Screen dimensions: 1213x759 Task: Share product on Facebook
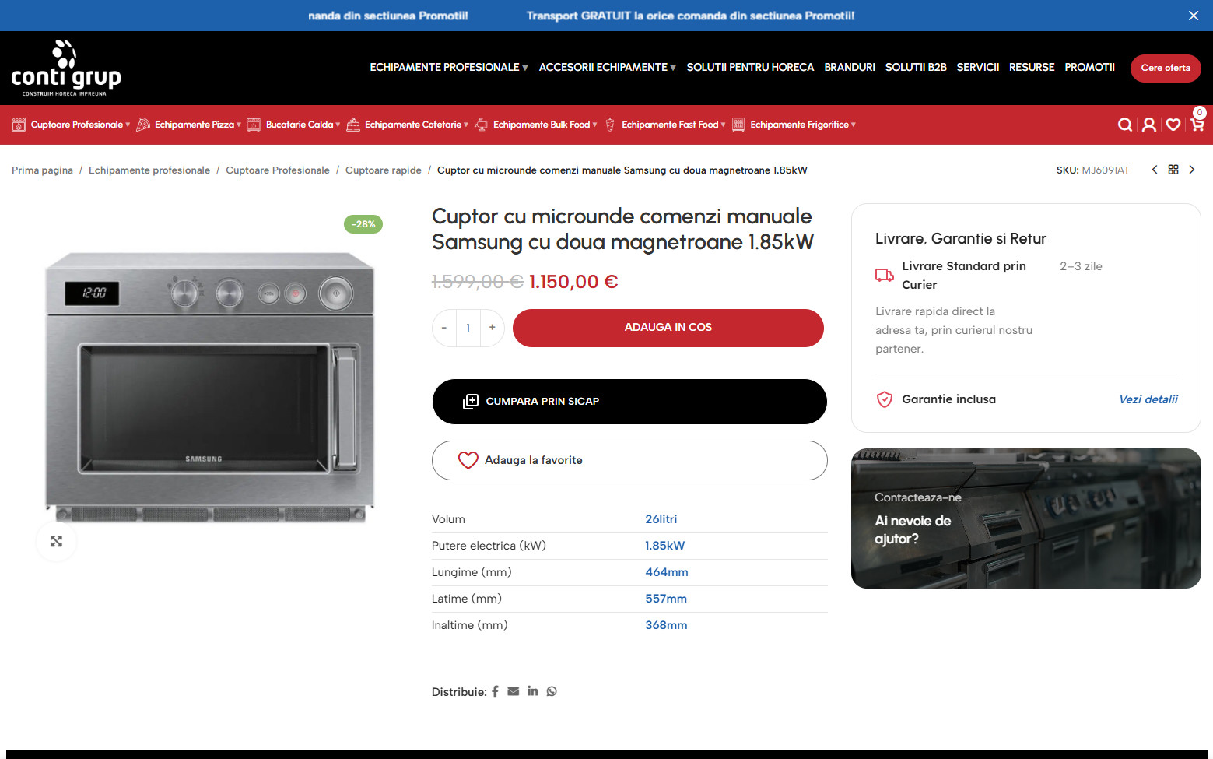pos(495,691)
